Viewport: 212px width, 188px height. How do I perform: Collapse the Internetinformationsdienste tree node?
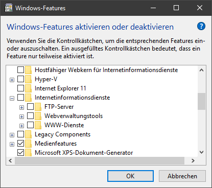(12, 98)
